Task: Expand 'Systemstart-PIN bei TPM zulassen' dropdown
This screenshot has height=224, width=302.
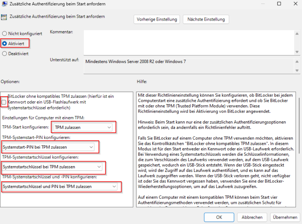Action: 48,147
